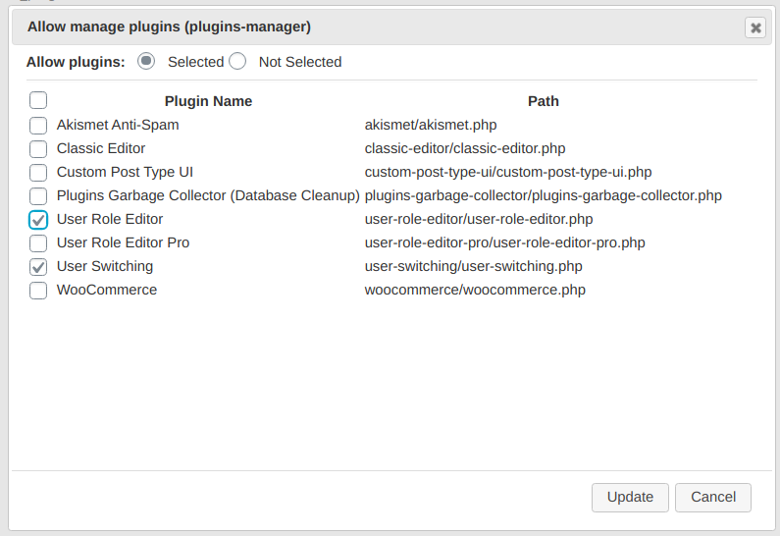
Task: Check the User Role Editor Pro checkbox
Action: pos(38,243)
